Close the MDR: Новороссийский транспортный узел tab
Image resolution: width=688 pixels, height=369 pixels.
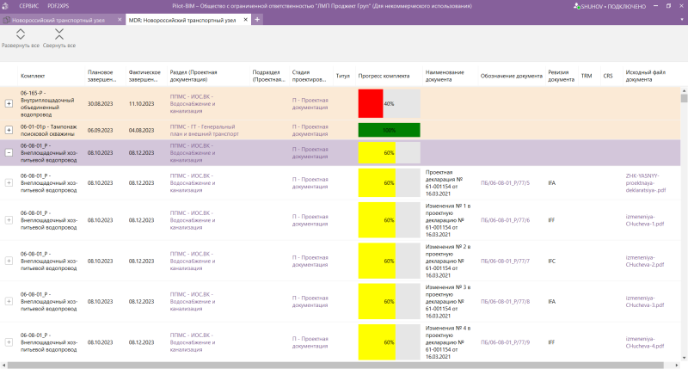[x=247, y=18]
